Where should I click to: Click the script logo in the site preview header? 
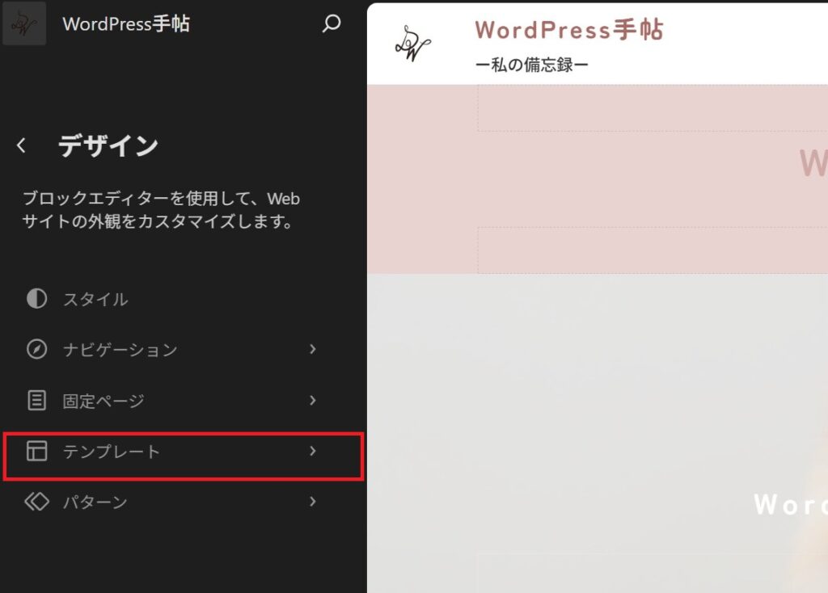(x=412, y=44)
